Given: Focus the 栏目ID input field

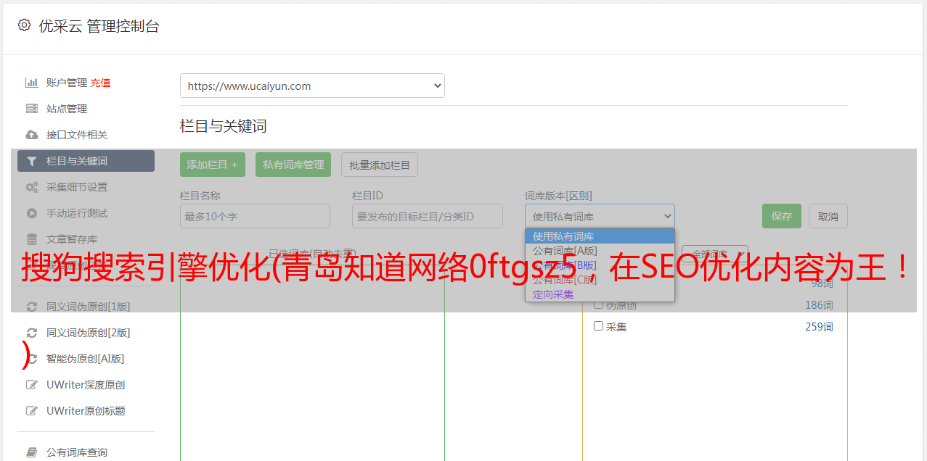Looking at the screenshot, I should click(428, 216).
